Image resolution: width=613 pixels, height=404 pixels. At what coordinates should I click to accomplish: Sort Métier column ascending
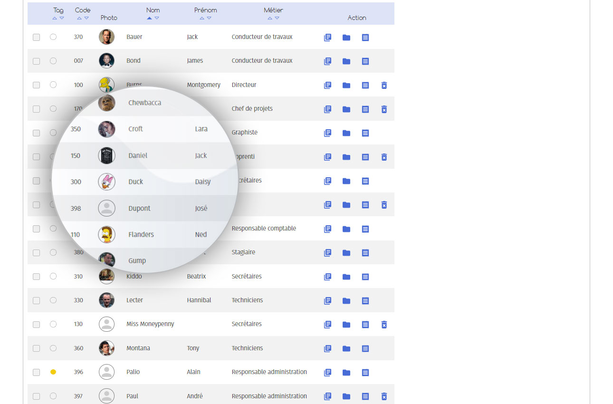click(x=270, y=18)
